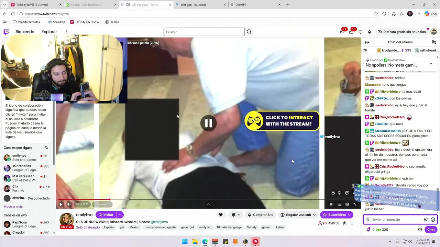Open the emote picker smiley
Image resolution: width=440 pixels, height=247 pixels.
433,220
